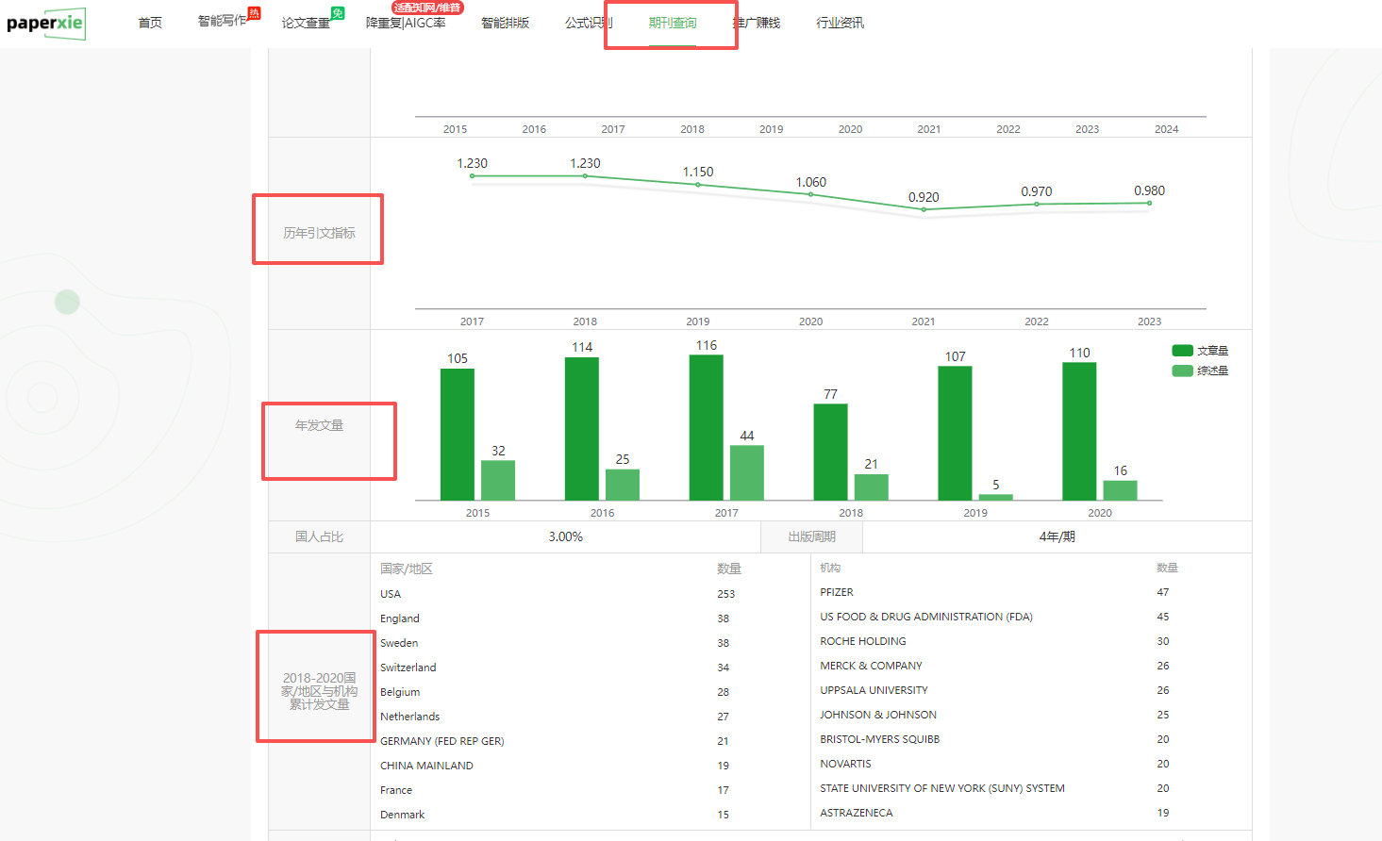The height and width of the screenshot is (841, 1382).
Task: Select the 期刊查询 navigation tab
Action: [x=672, y=23]
